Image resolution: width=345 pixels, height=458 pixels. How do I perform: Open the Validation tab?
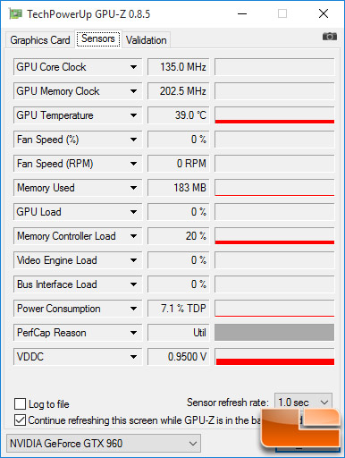click(x=147, y=40)
